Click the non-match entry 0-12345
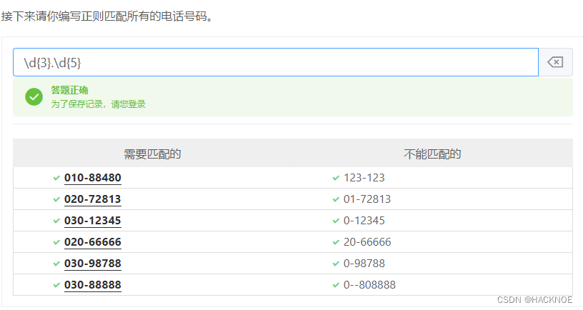The height and width of the screenshot is (310, 583). (x=364, y=221)
